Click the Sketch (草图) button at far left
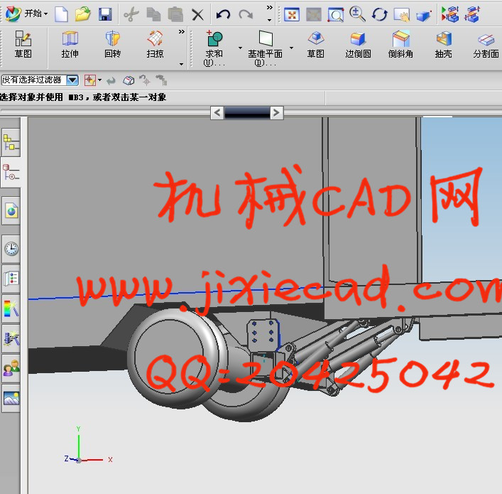The image size is (502, 494). click(x=23, y=44)
